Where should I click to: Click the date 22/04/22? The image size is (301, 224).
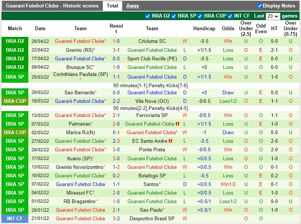(40, 50)
